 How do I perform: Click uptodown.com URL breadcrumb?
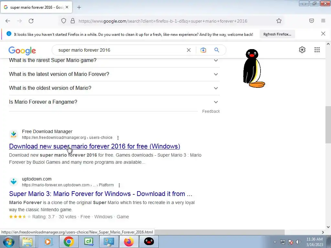[68, 185]
